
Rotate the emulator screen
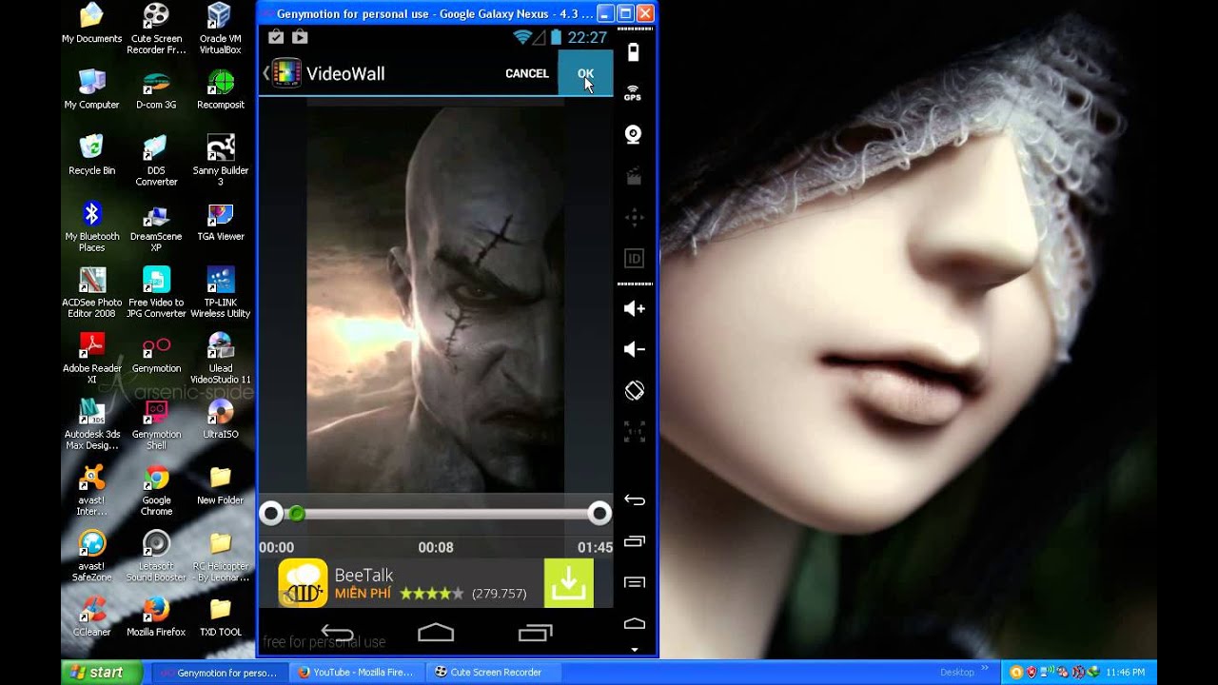click(634, 390)
